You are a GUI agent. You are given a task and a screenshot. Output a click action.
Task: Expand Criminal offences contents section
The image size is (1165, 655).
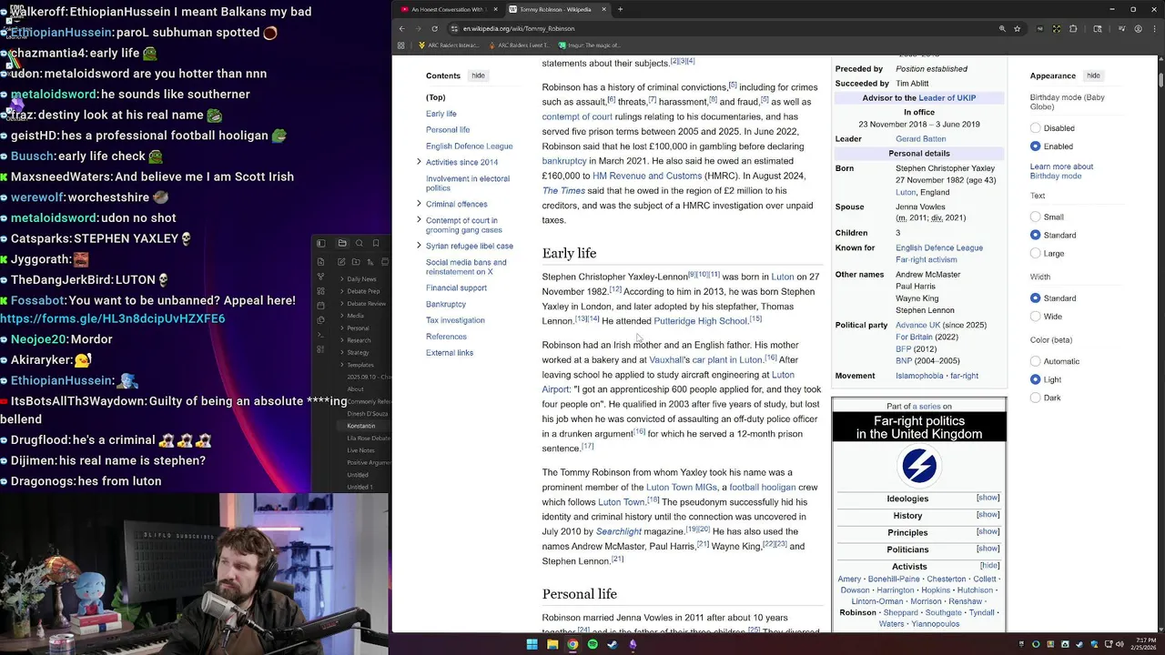419,204
